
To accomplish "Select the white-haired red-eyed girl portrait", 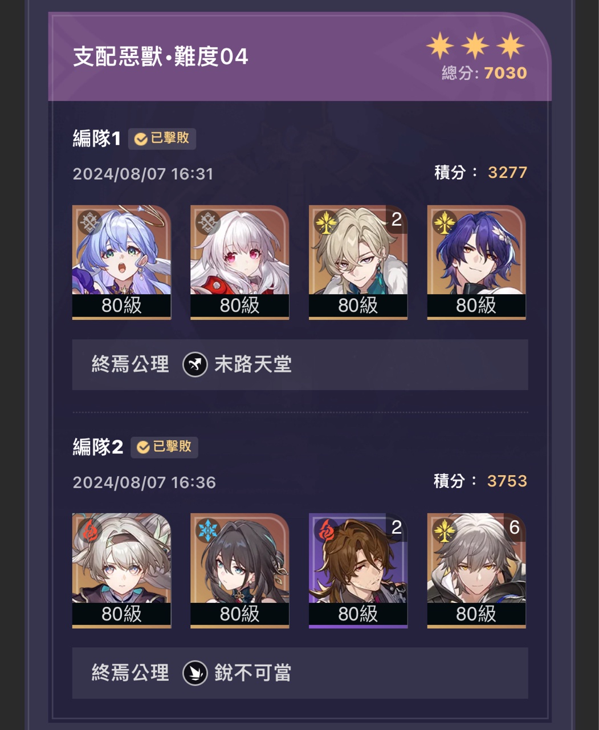I will (x=240, y=262).
